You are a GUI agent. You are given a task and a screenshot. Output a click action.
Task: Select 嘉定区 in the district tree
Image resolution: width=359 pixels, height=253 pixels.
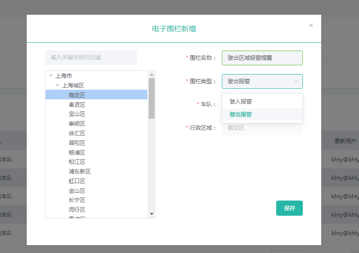click(77, 95)
